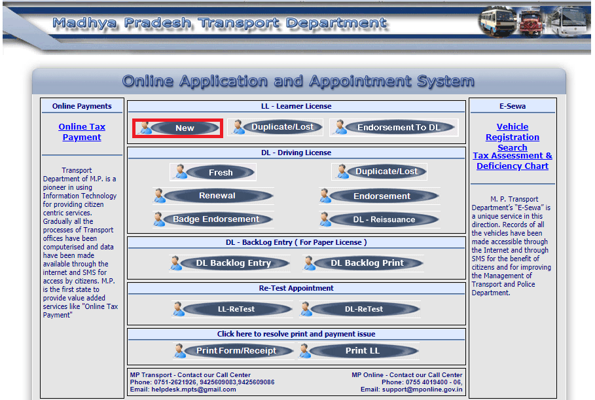Open the DL Renewal application
595x400 pixels.
(x=213, y=196)
